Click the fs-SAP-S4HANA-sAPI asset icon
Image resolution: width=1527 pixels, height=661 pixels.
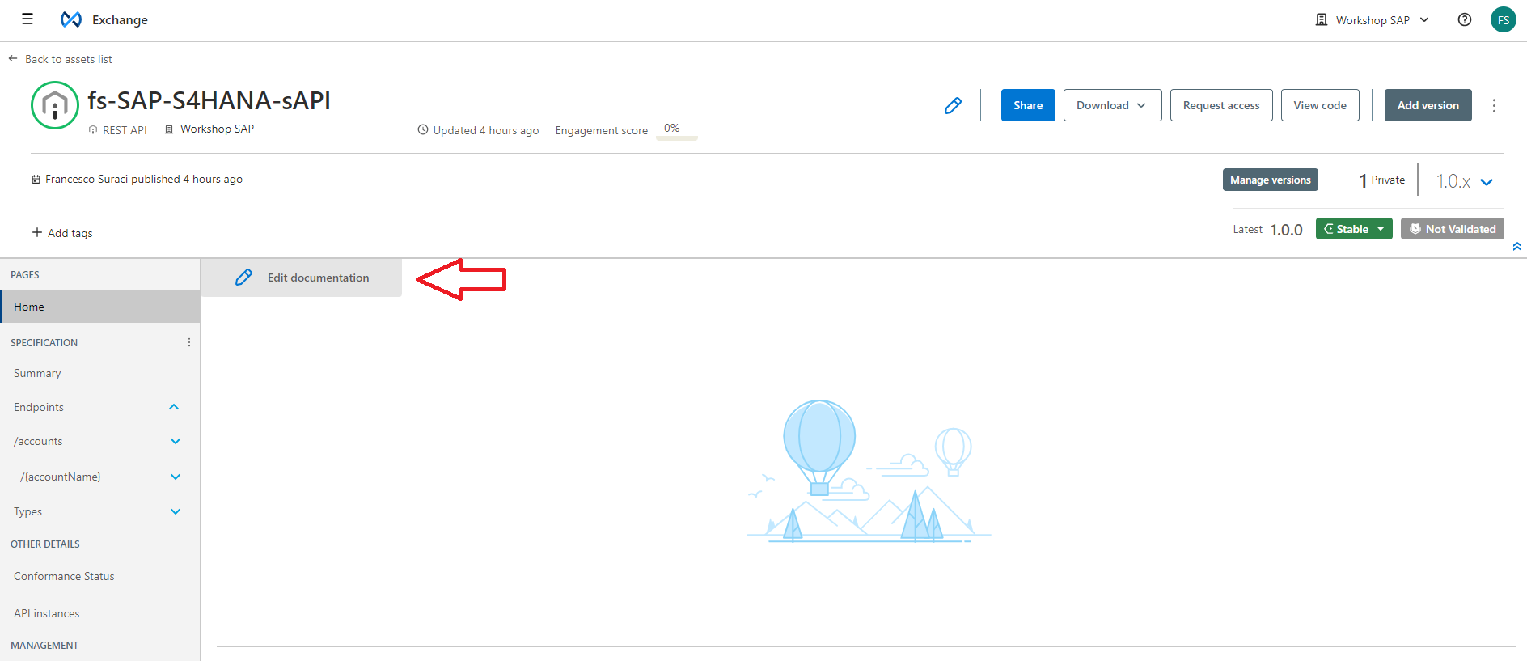[55, 105]
